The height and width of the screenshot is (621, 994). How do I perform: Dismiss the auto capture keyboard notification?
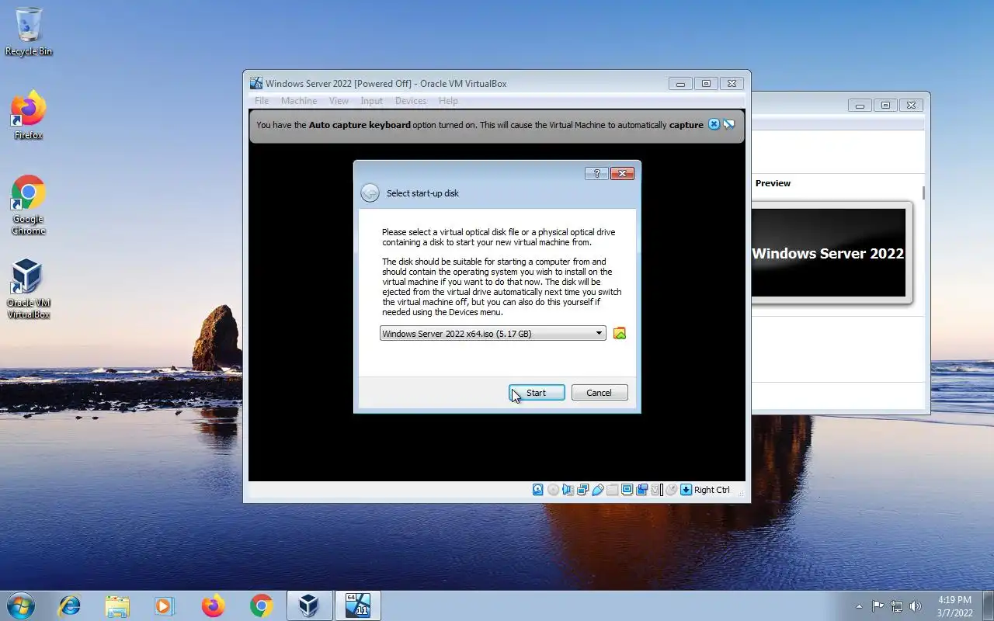(x=714, y=124)
